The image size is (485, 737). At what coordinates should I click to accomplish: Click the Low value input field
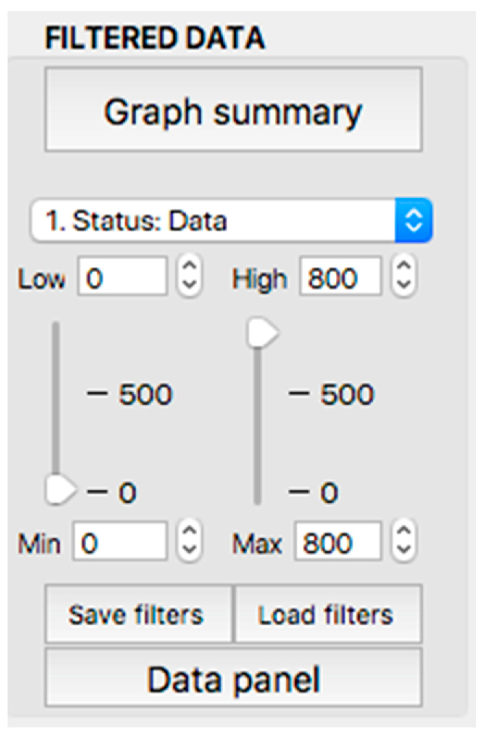[x=122, y=276]
